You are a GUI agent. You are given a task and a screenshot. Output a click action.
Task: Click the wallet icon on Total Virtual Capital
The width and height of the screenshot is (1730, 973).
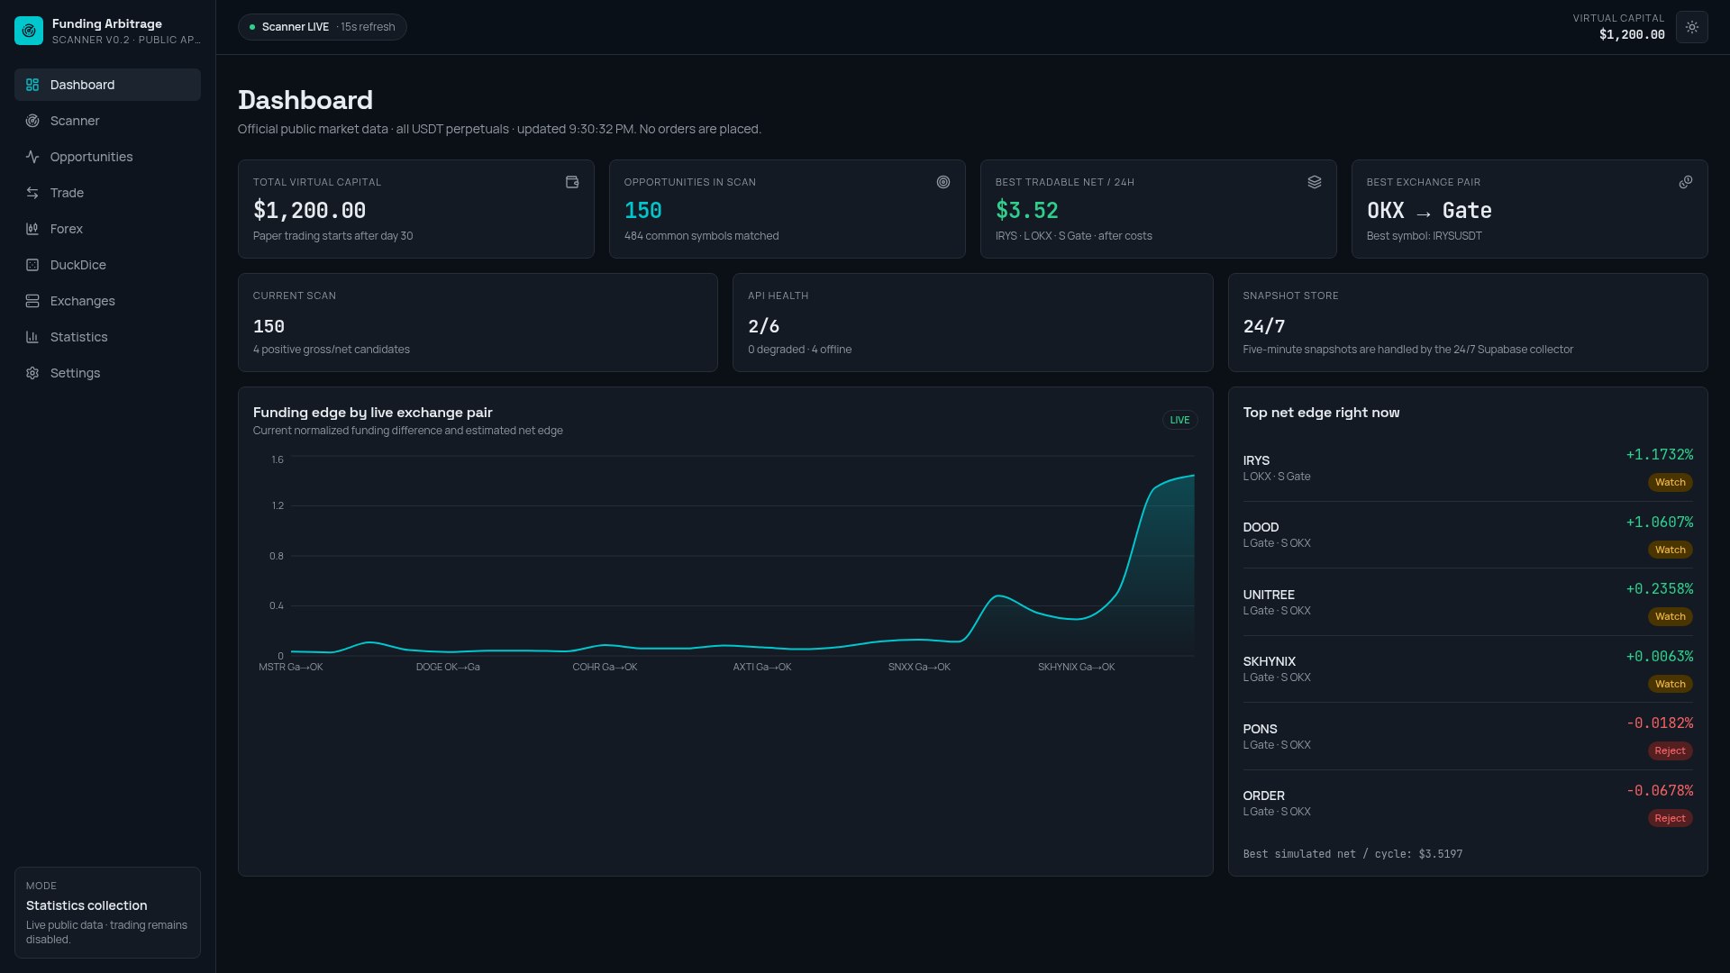tap(572, 182)
